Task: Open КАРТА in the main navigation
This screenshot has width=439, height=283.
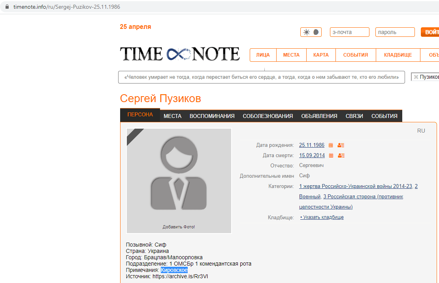Action: (321, 55)
